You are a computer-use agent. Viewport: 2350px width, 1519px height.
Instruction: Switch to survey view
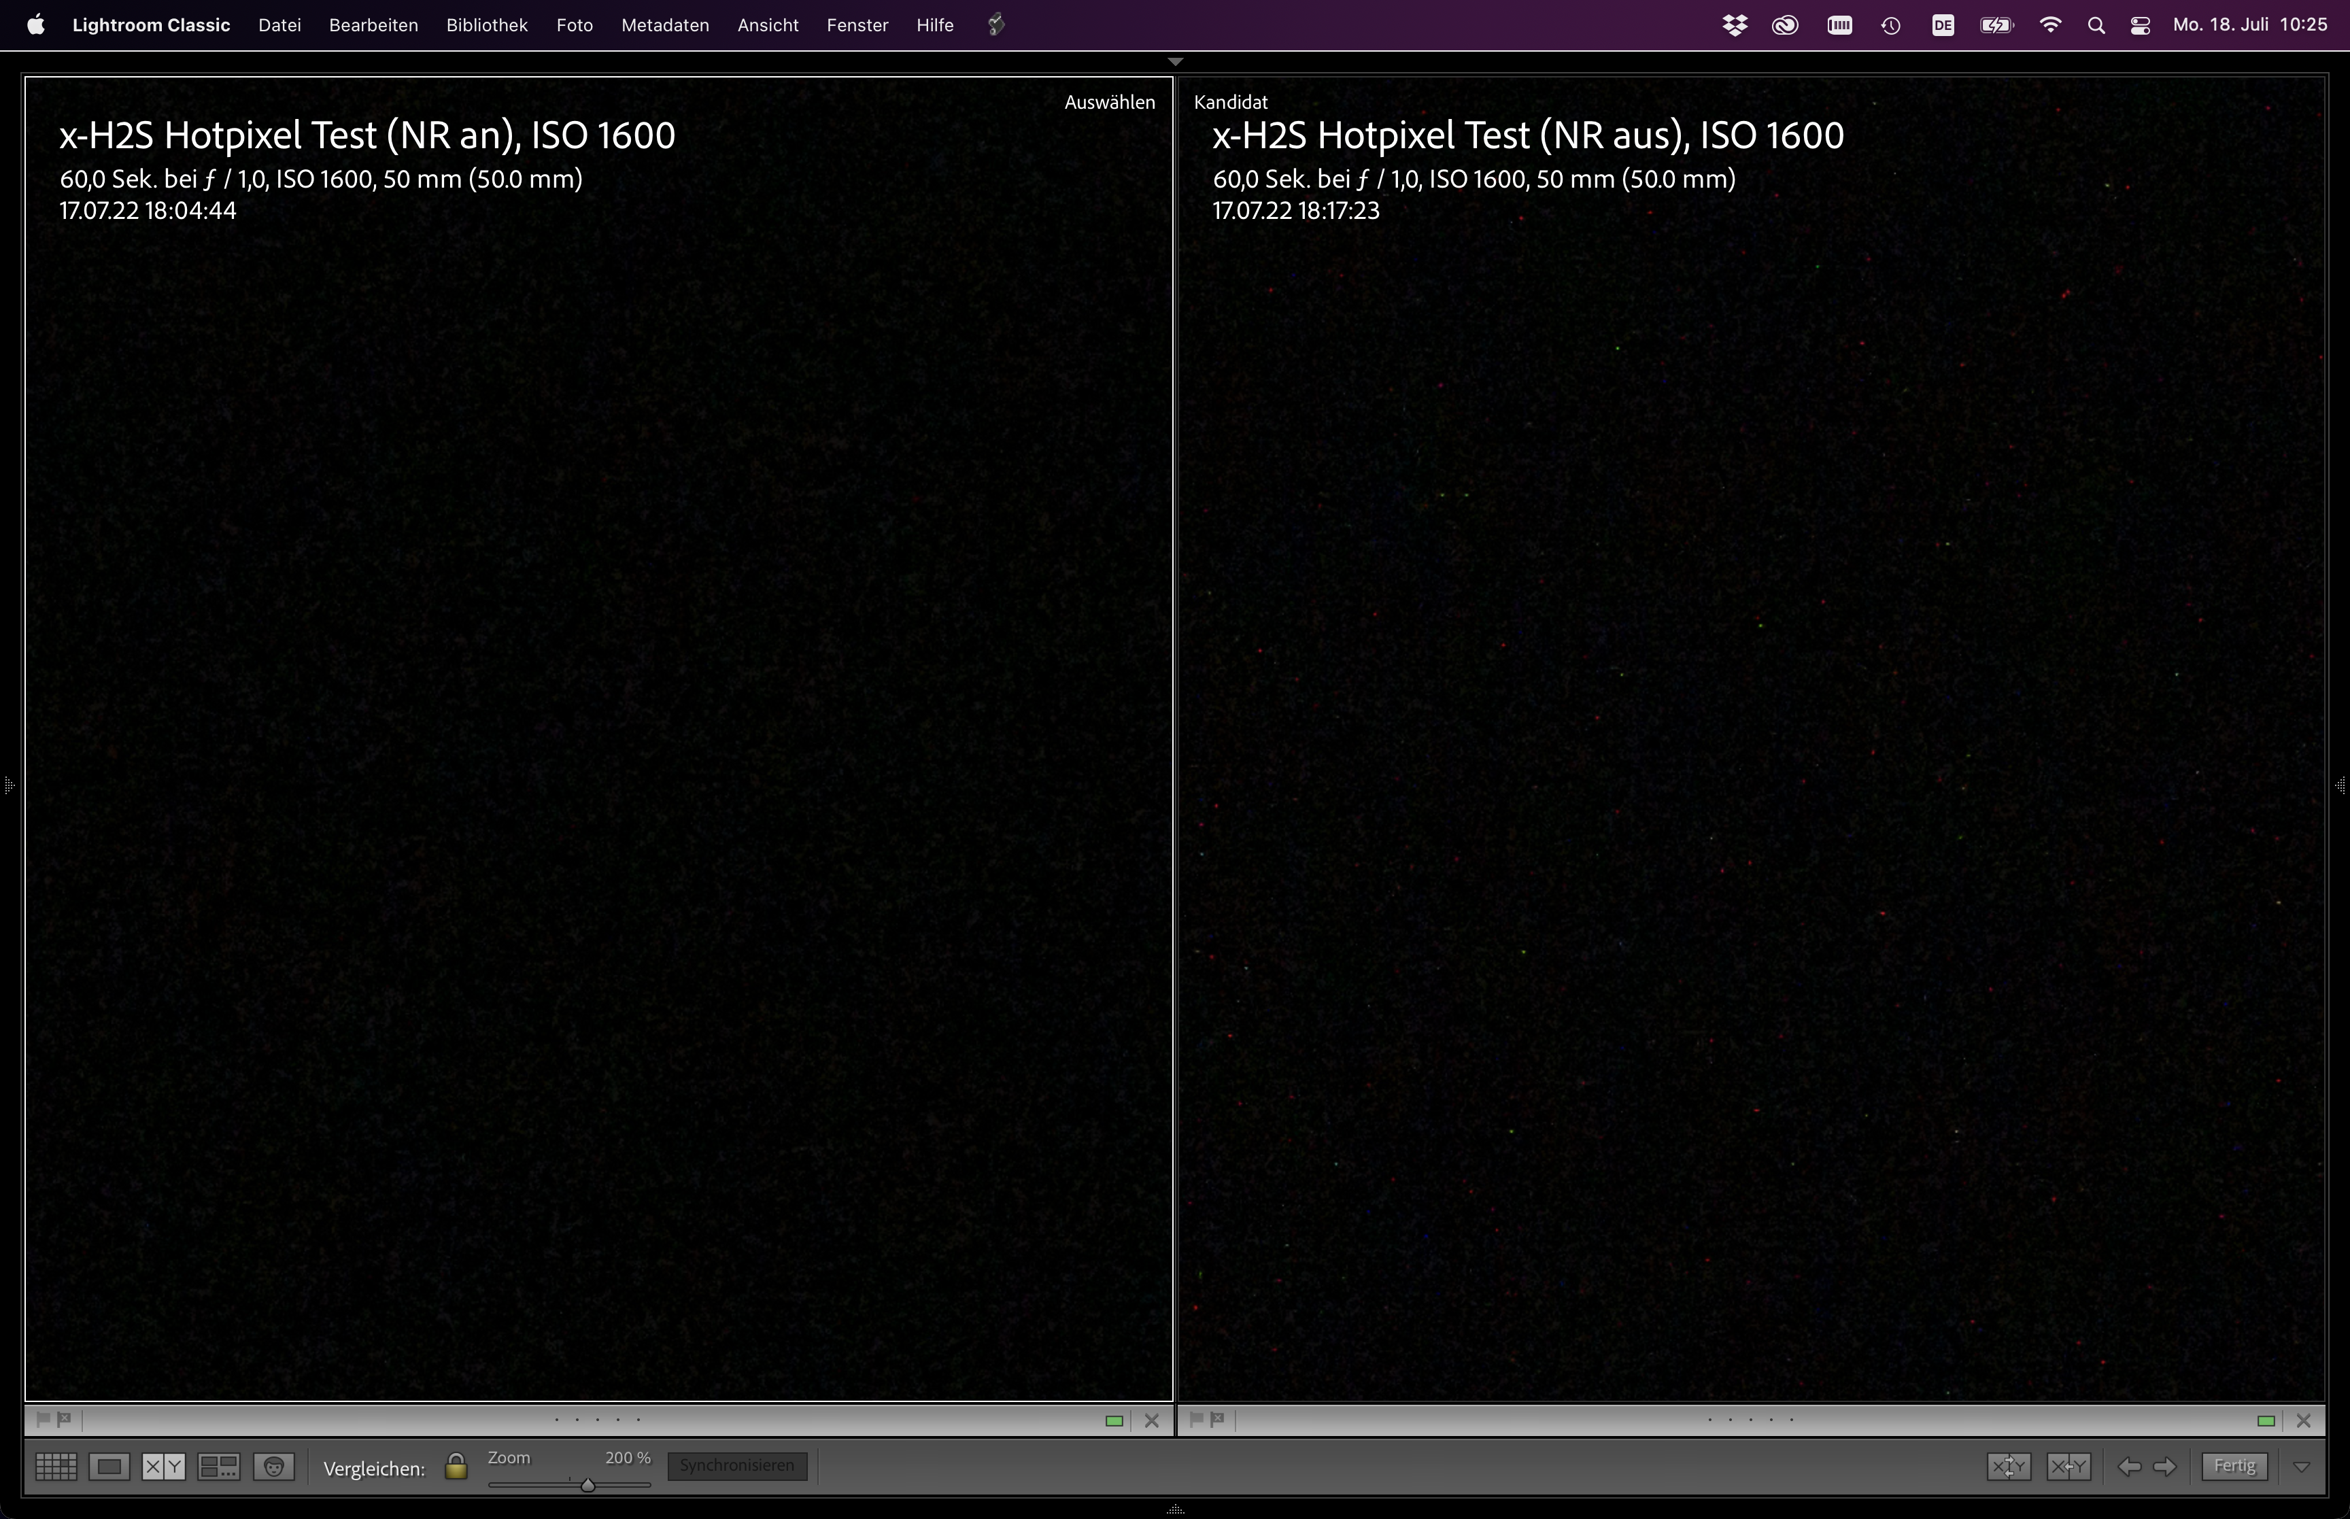tap(219, 1467)
